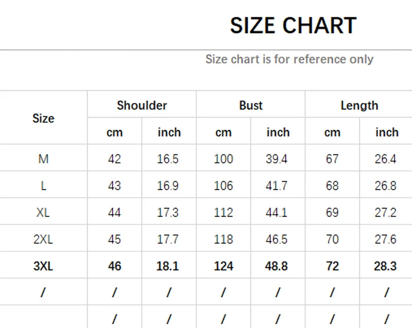
Task: Click the cm subheader under Shoulder
Action: point(115,132)
